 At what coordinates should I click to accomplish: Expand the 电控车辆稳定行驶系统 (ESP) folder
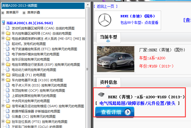3,64
